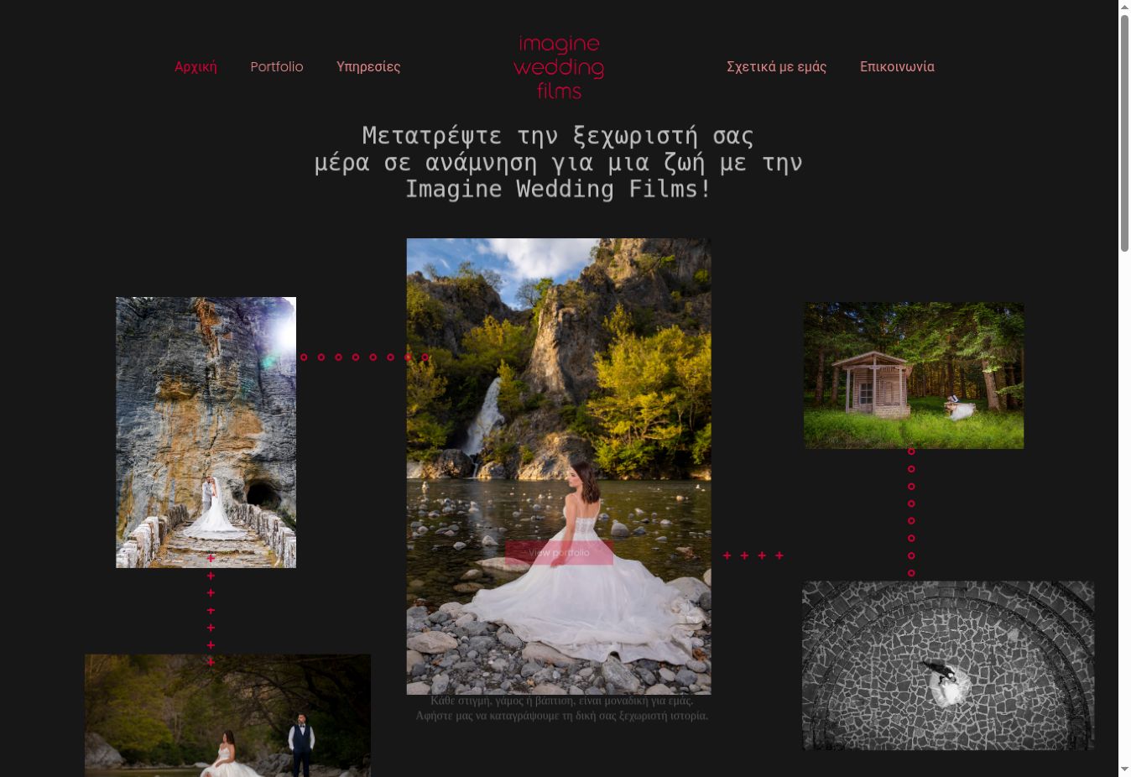
Task: Open the Υπηρεσίες menu item
Action: click(x=368, y=67)
